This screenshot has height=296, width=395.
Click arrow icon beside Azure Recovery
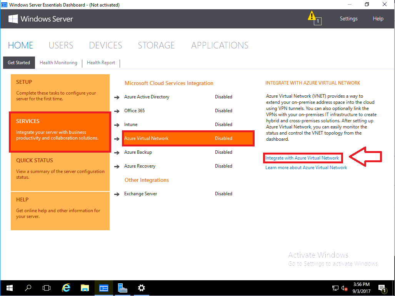pyautogui.click(x=117, y=166)
